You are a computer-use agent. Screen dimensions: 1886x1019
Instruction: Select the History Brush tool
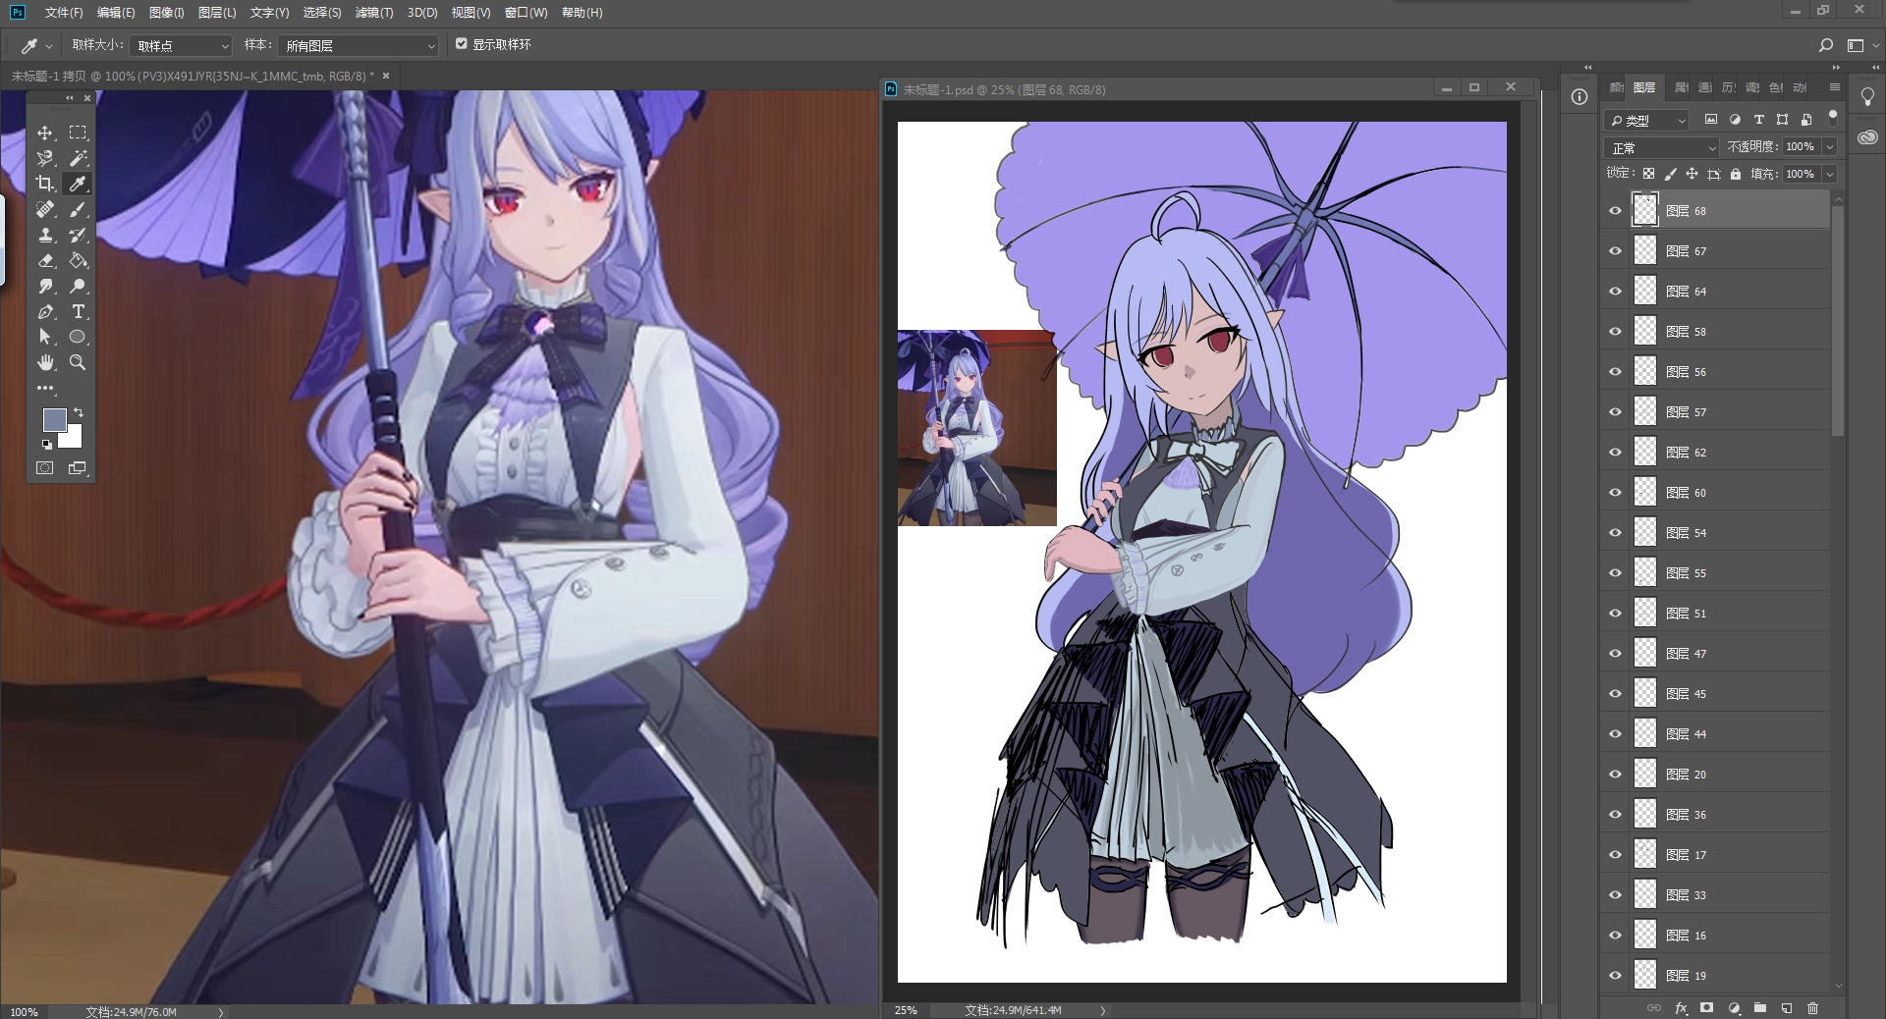click(78, 235)
